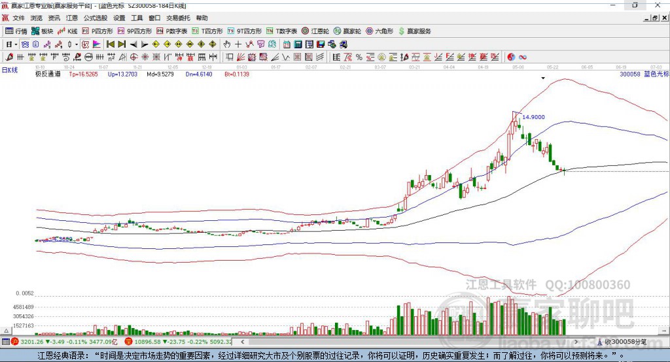Click the 日K线 label
This screenshot has height=362, width=670.
coord(10,70)
